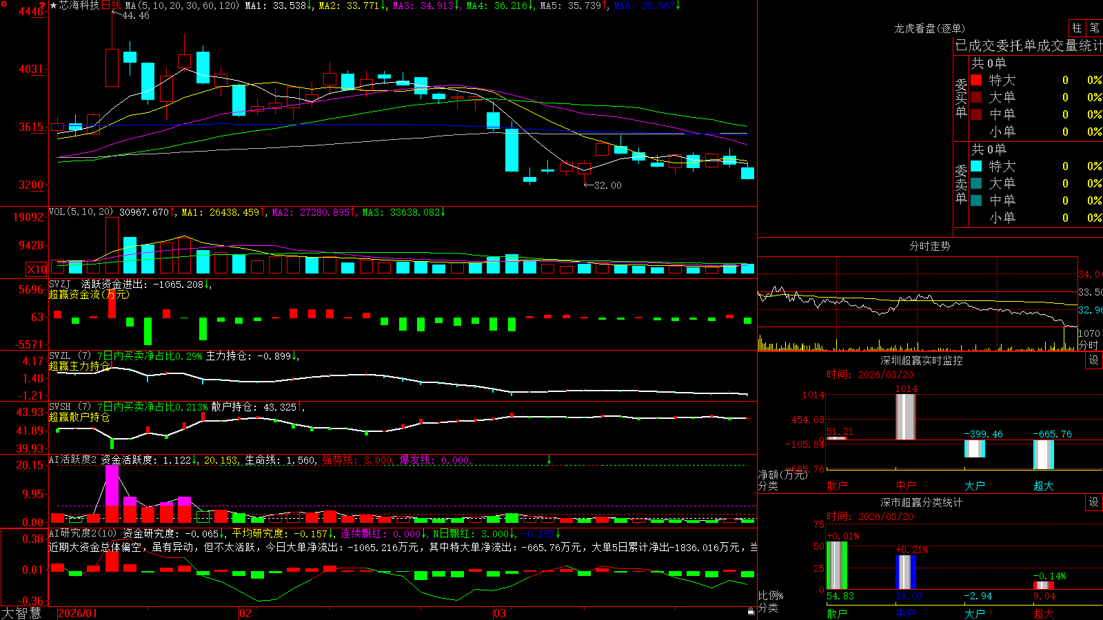Click the 已成交委托单成交量统计 header
The image size is (1103, 620).
point(1029,45)
